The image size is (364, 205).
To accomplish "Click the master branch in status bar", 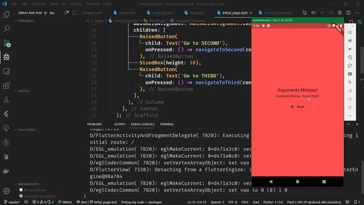I will point(12,202).
